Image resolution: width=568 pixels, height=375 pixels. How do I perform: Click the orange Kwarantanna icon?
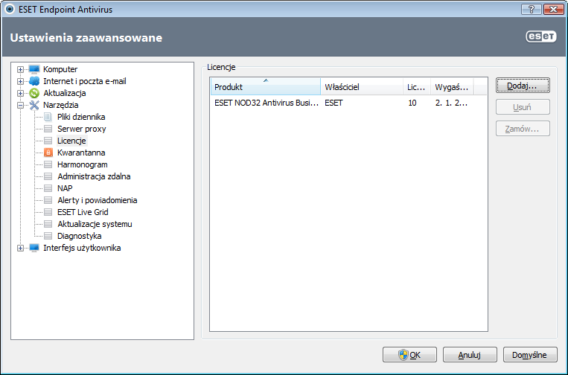coord(48,153)
